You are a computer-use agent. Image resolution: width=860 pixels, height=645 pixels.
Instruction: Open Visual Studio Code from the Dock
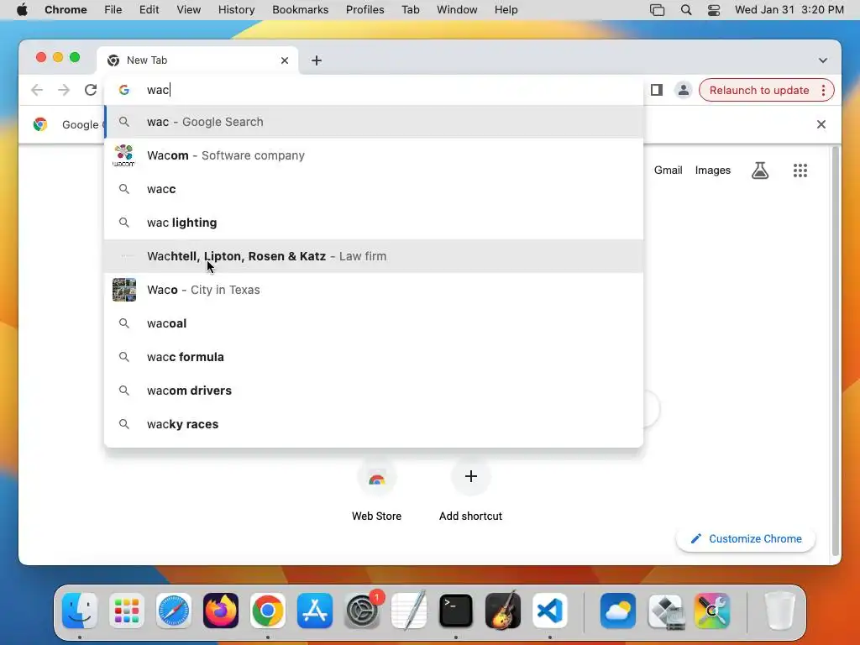(x=550, y=611)
